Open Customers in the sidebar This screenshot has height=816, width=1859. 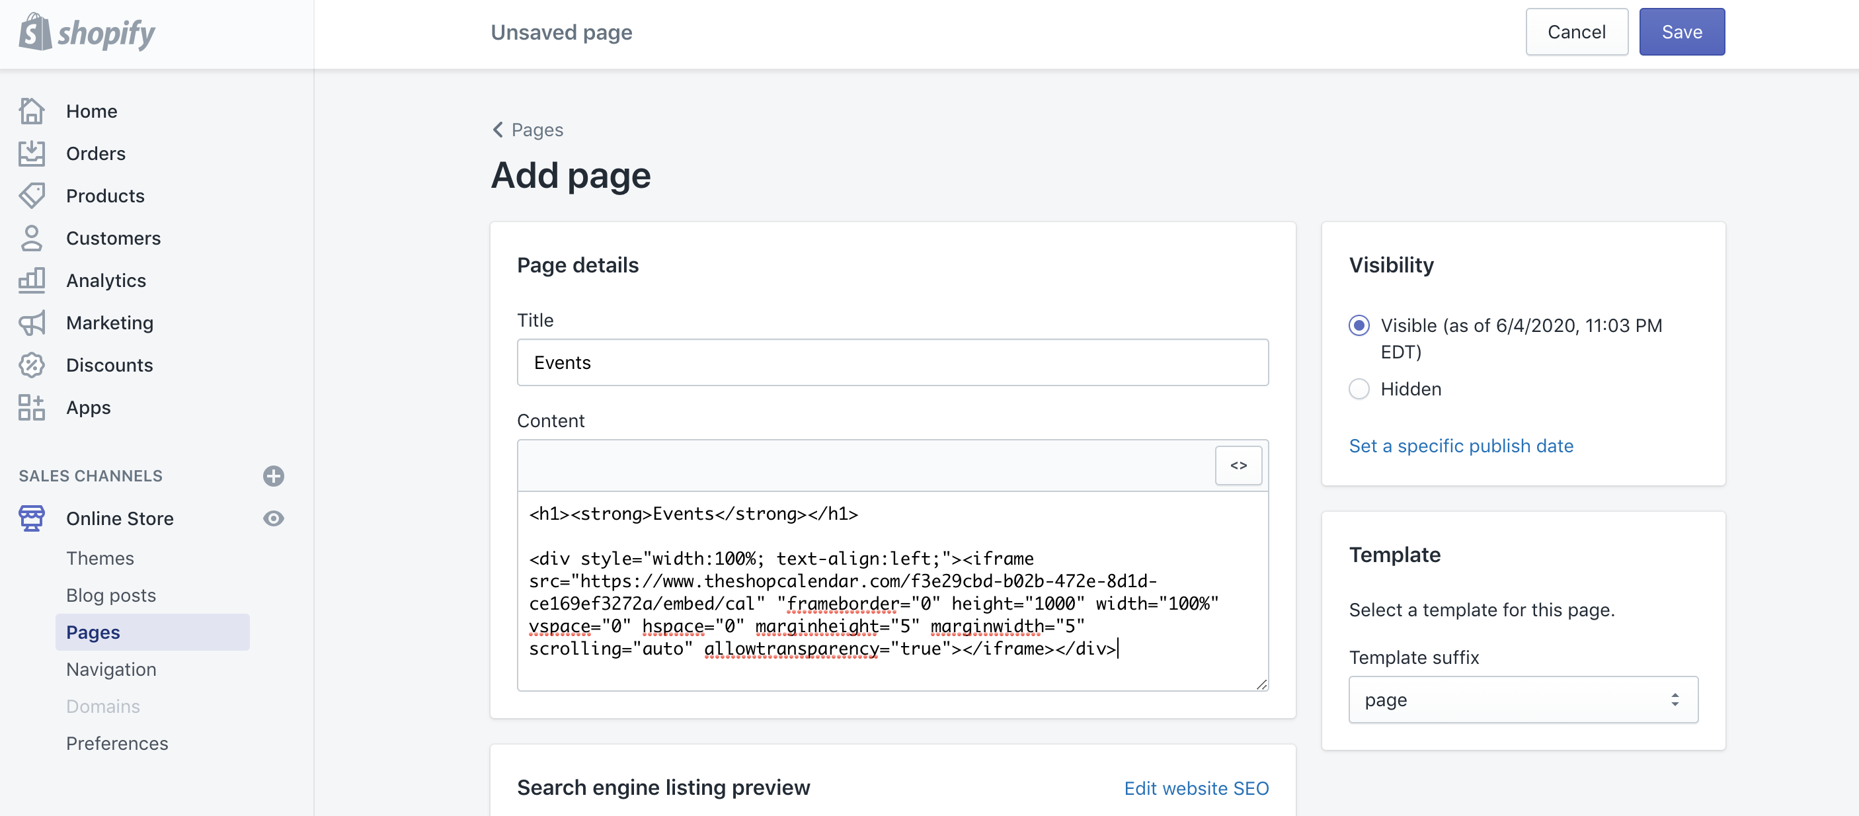(x=113, y=238)
